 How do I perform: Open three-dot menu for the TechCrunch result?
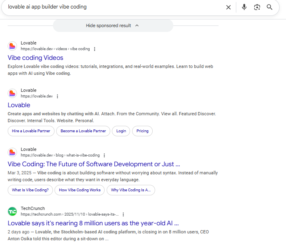coord(123,214)
